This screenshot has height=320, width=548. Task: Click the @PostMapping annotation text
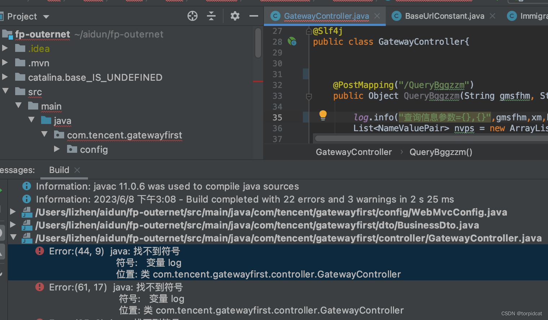tap(363, 85)
